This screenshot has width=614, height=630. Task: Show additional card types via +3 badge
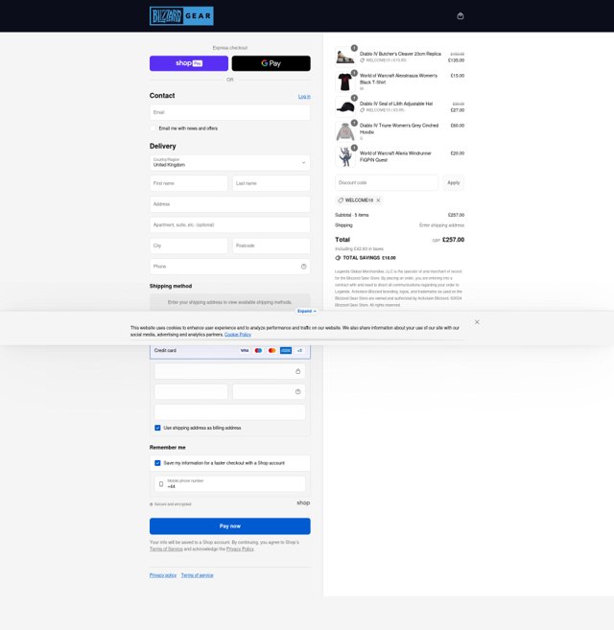click(299, 350)
